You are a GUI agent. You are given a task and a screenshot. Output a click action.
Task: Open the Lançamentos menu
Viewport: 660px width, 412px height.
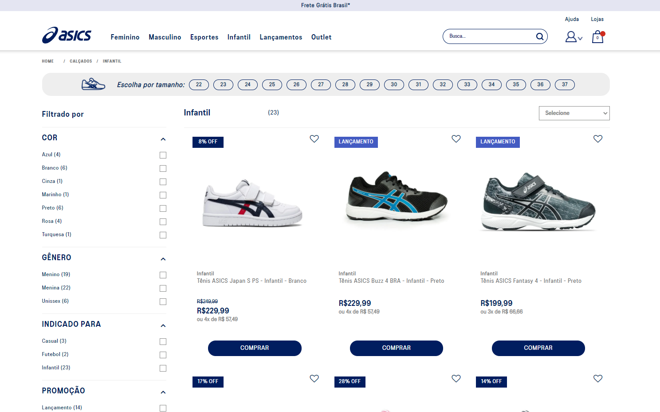[x=281, y=37]
